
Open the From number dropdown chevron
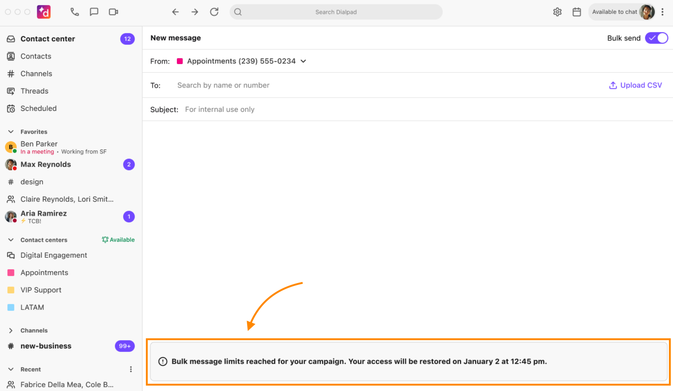pyautogui.click(x=303, y=61)
